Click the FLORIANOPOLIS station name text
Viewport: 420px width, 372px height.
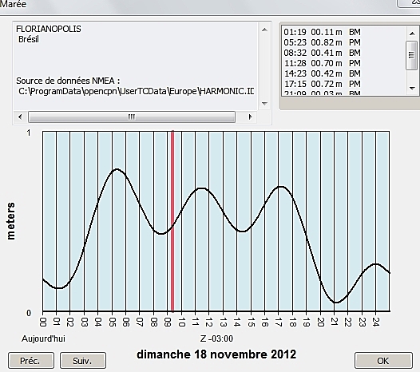(49, 29)
